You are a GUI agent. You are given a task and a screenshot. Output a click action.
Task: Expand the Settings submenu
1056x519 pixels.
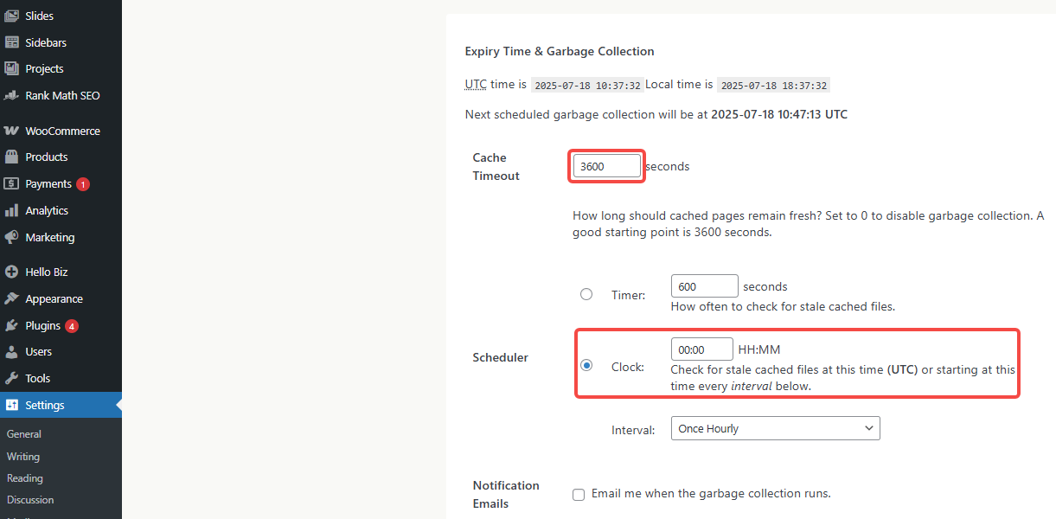coord(42,404)
